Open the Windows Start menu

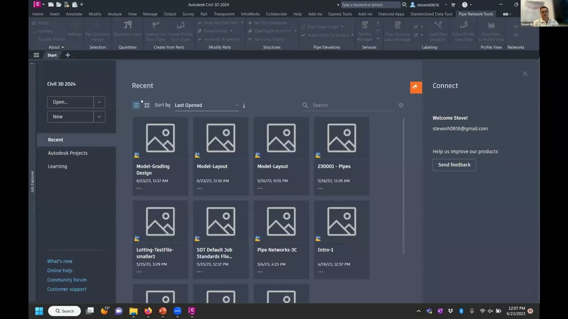click(x=39, y=311)
